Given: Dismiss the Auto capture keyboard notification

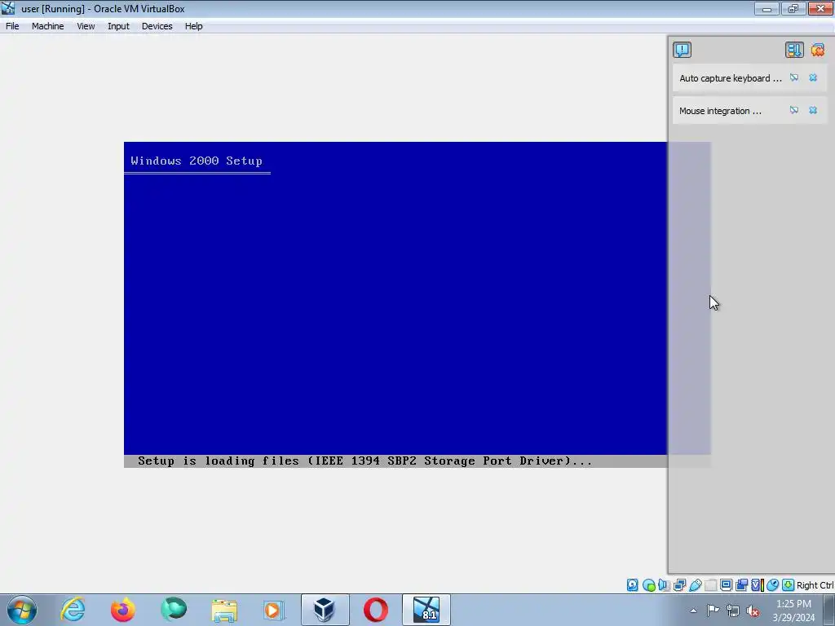Looking at the screenshot, I should (x=813, y=77).
